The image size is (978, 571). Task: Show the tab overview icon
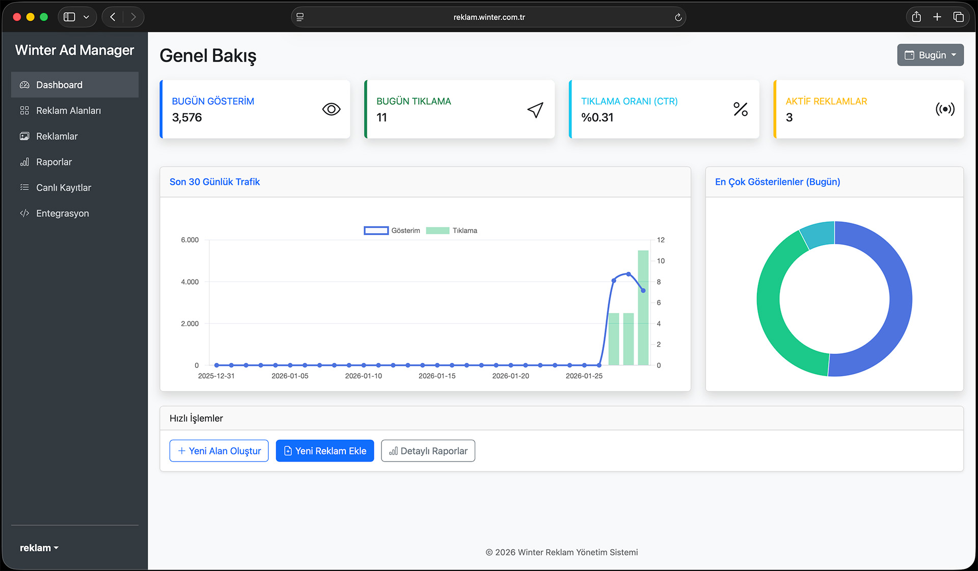tap(958, 17)
